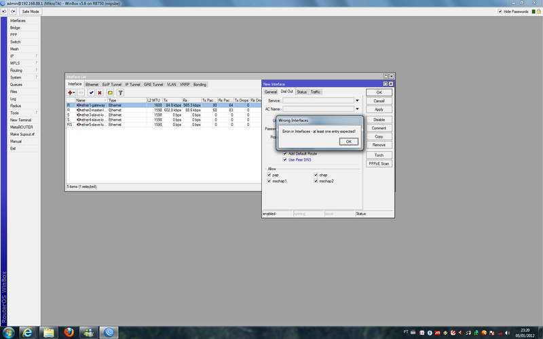
Task: Expand the System submenu in sidebar
Action: [37, 77]
